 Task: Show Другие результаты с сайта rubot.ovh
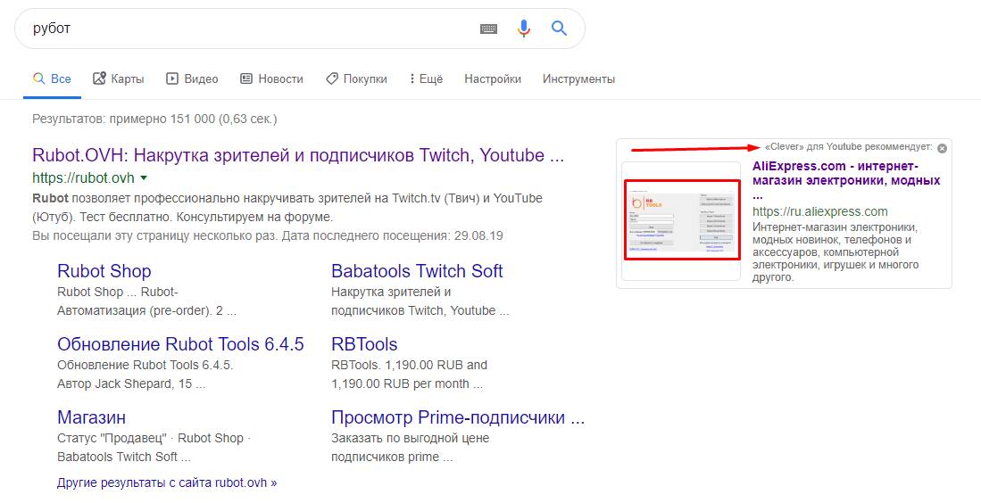coord(167,482)
